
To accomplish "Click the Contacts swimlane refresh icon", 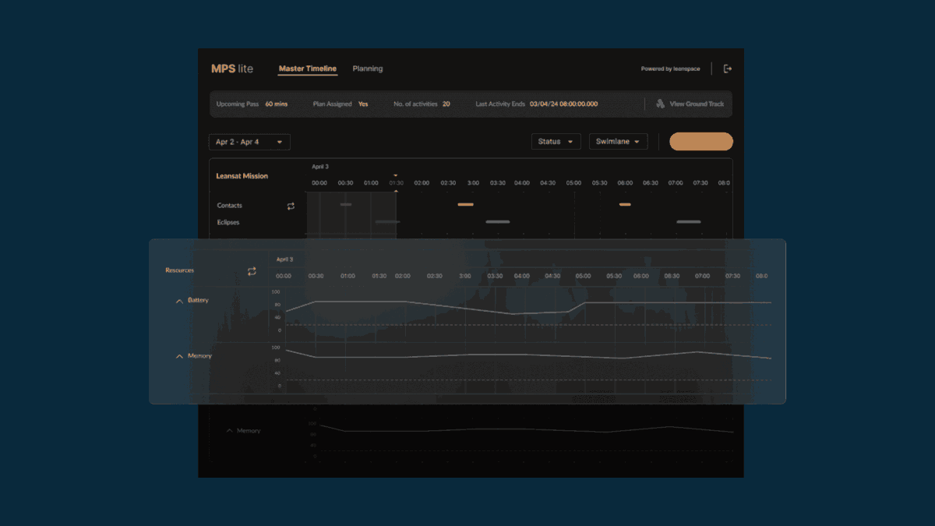I will pos(291,205).
